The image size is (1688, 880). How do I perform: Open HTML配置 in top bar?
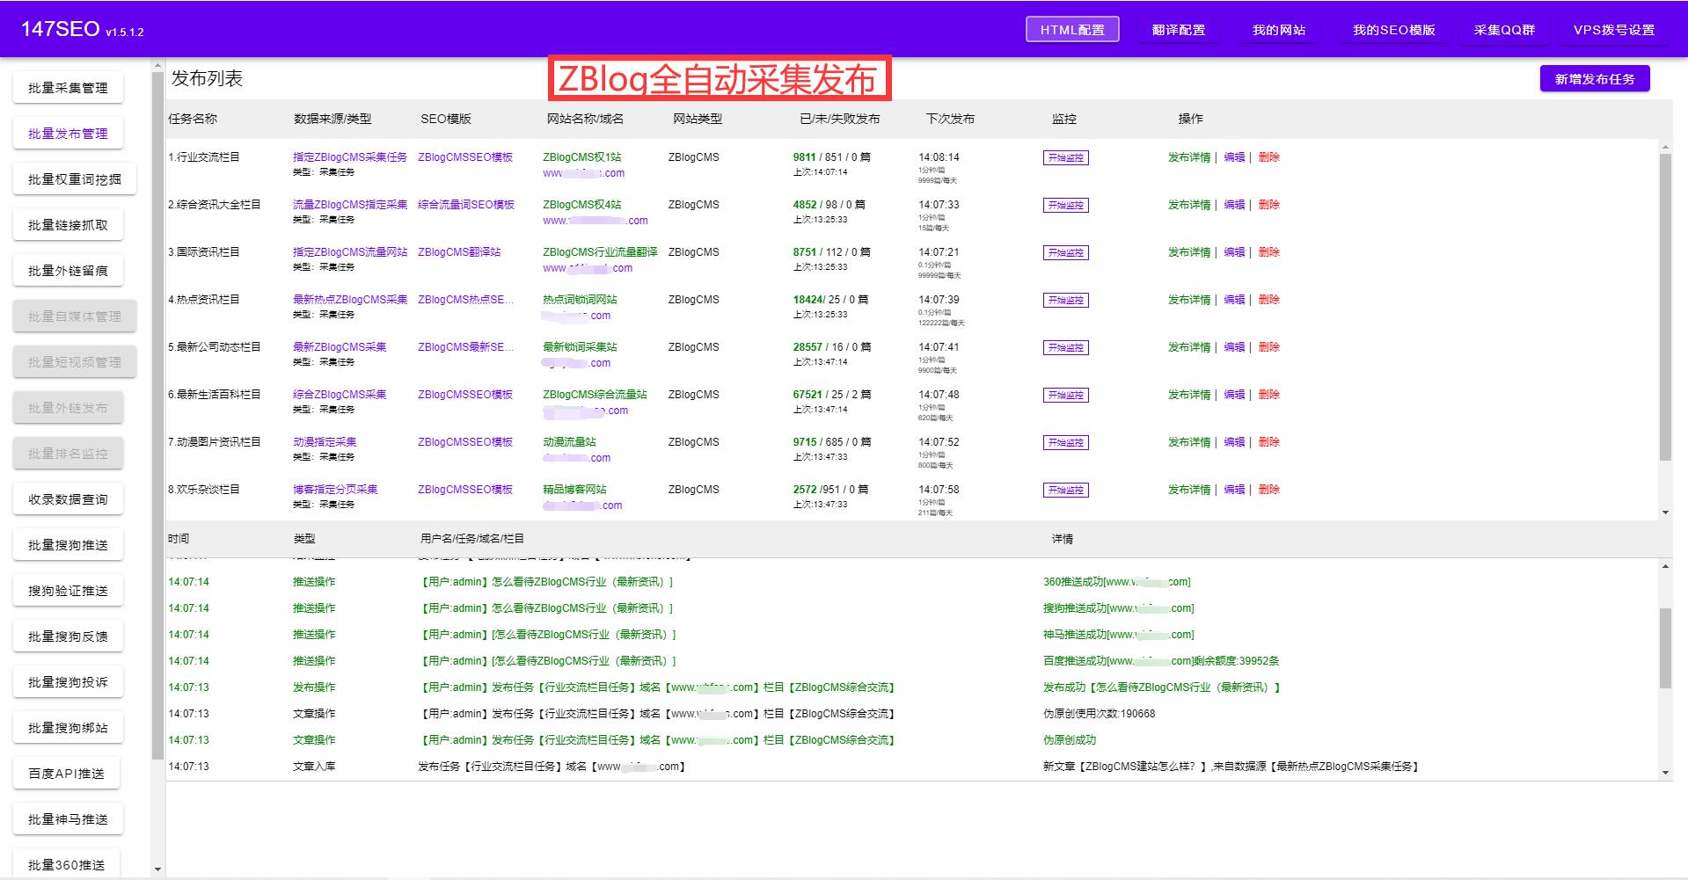(x=1072, y=29)
